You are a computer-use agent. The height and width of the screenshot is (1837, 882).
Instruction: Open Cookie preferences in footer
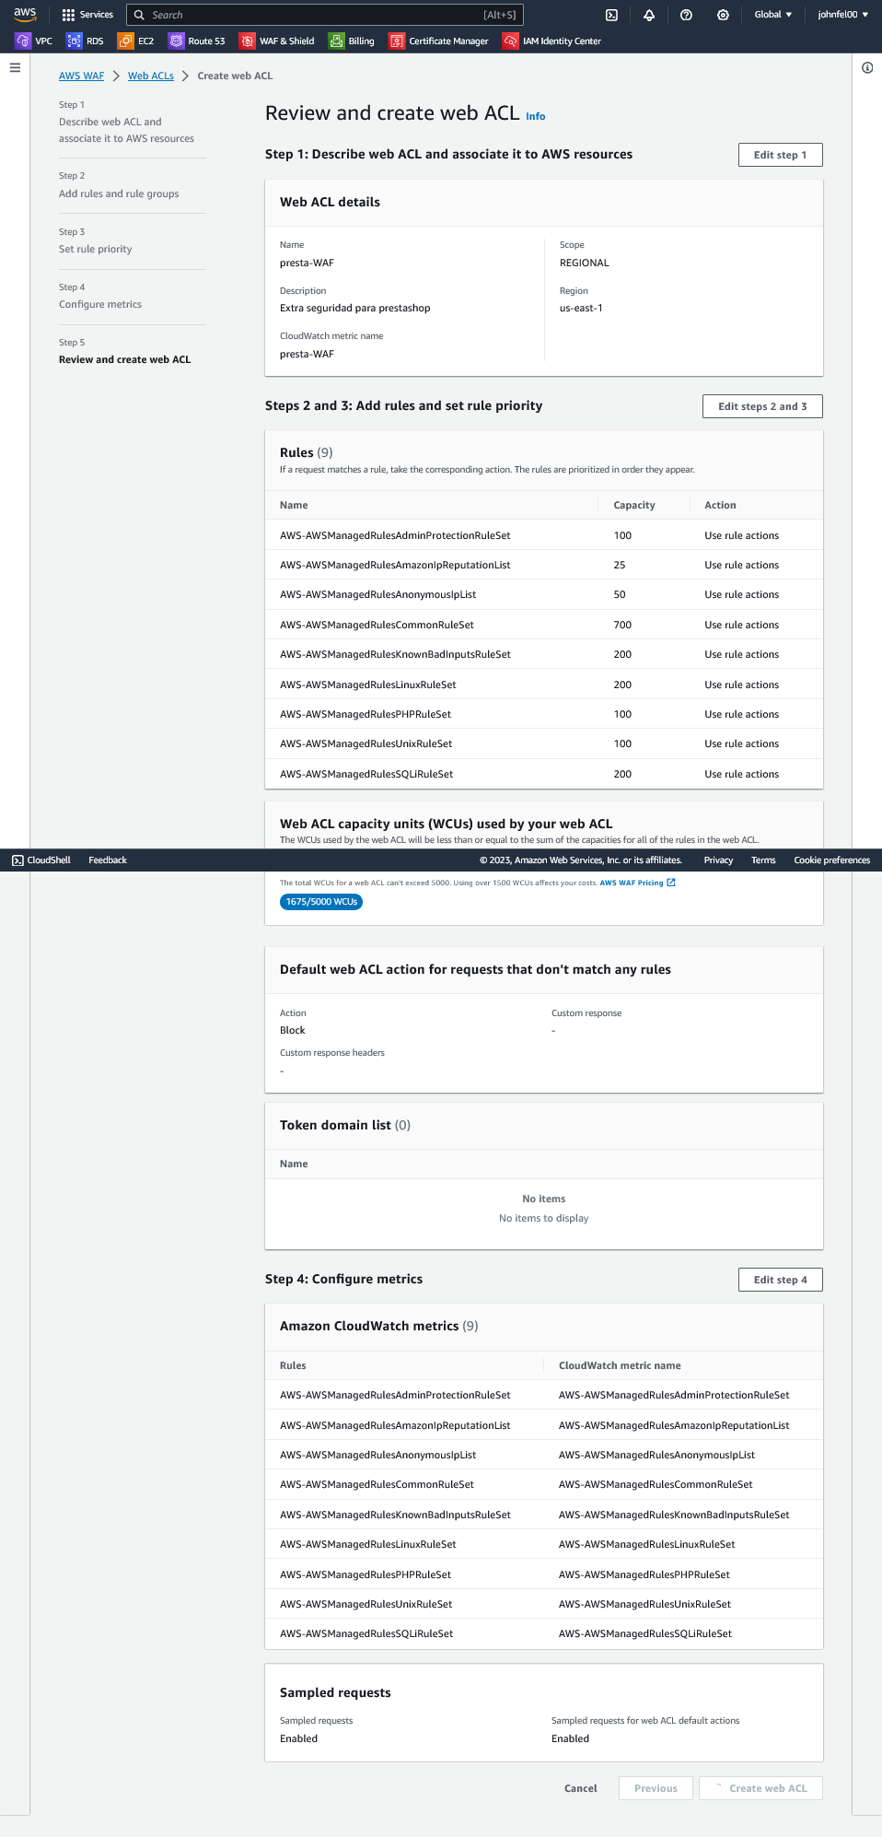coord(831,860)
